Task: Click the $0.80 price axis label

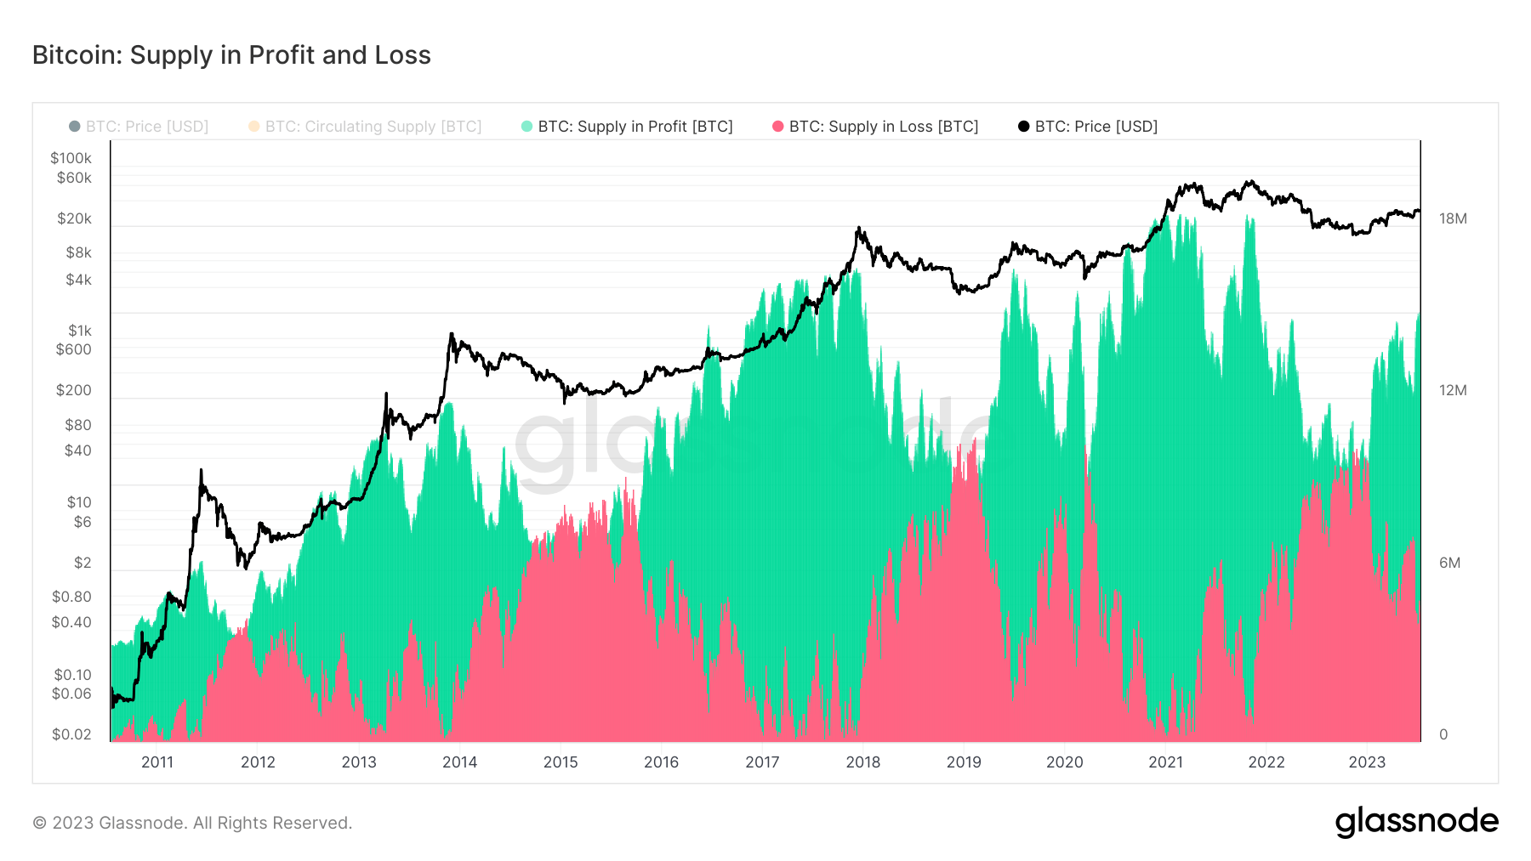Action: (71, 597)
